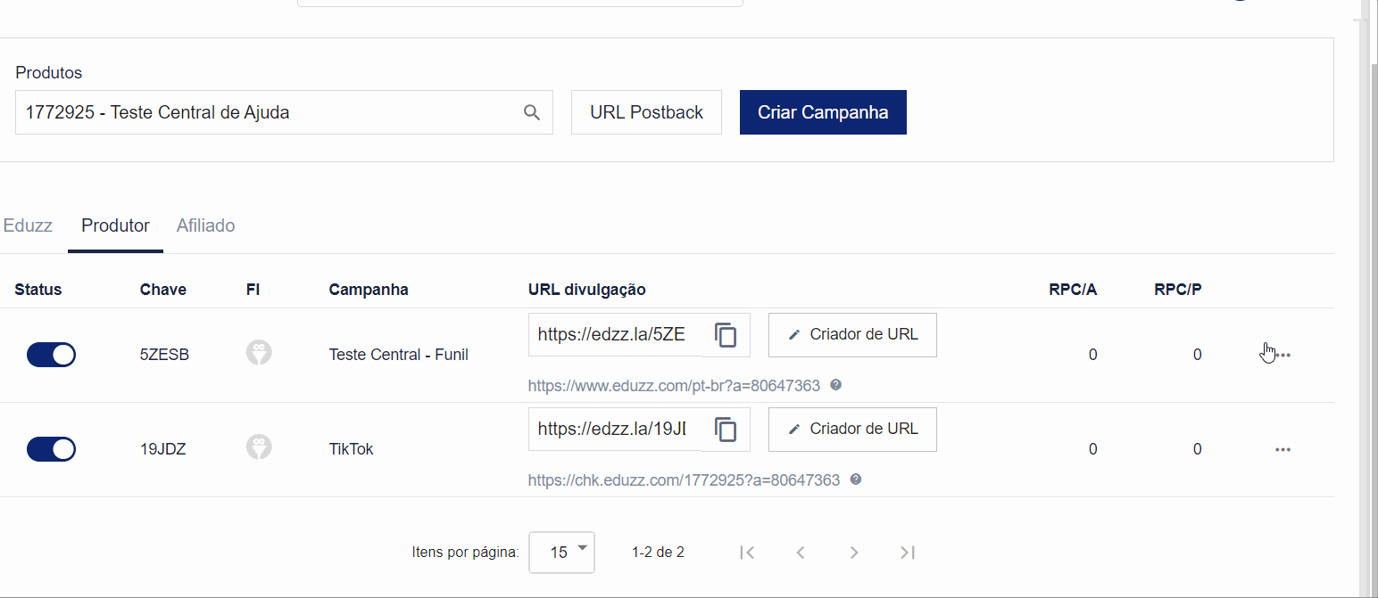Open the URL Postback button
Screen dimensions: 1378x598
coord(646,112)
